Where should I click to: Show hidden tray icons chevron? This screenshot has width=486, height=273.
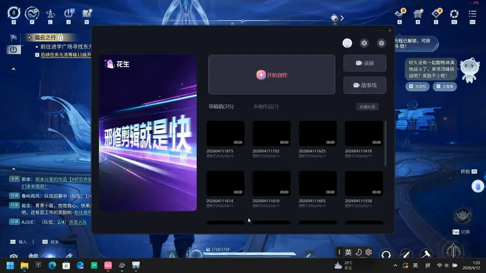click(395, 266)
